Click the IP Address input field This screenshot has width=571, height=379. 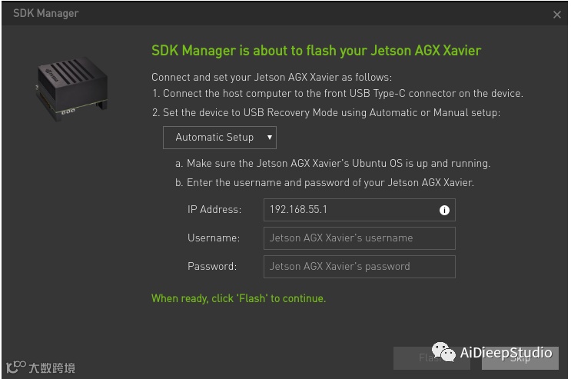click(x=360, y=210)
